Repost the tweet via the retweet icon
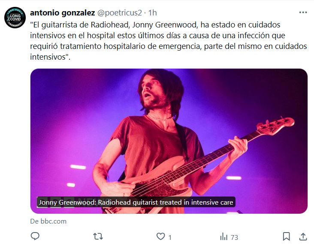The image size is (314, 248). point(98,236)
